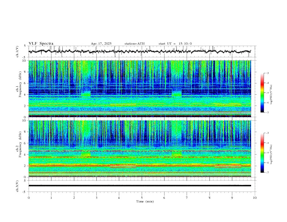Image resolution: width=287 pixels, height=222 pixels.
Task: Click the ch.3 flat black waveform trace
Action: (140, 186)
